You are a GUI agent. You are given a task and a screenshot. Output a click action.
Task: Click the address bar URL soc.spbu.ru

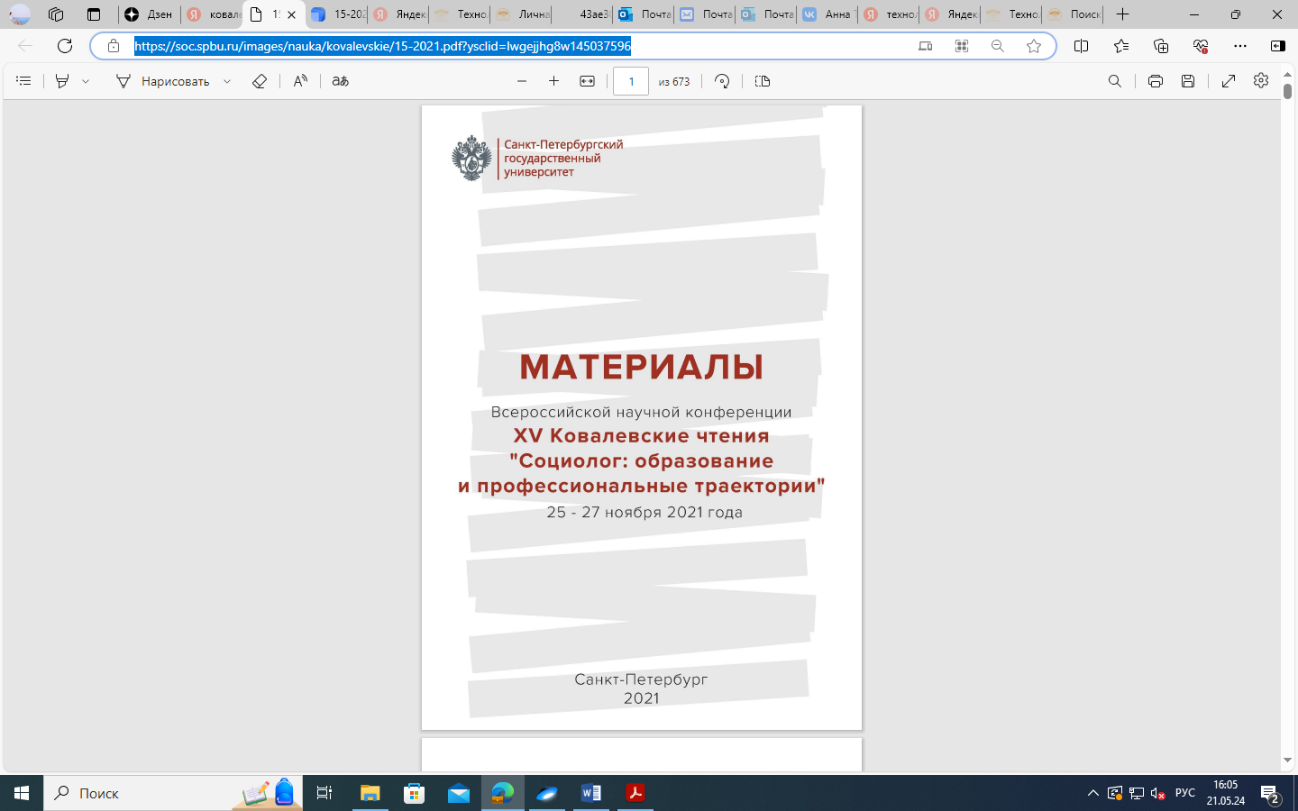383,46
